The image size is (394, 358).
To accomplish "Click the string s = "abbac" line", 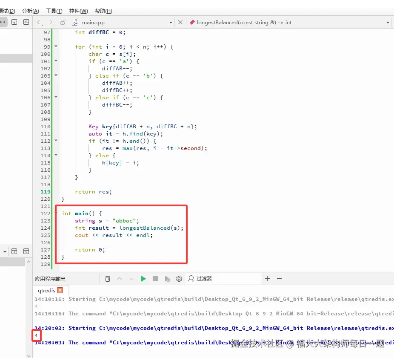I will pos(107,220).
